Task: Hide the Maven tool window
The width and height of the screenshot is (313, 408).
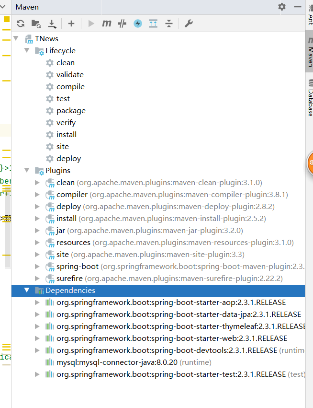Action: point(297,7)
